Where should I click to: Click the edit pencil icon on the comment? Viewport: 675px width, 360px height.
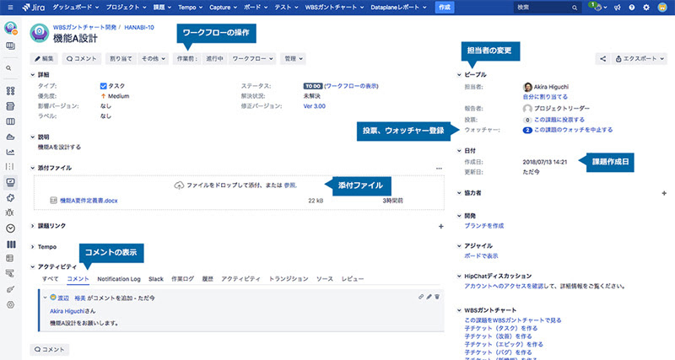429,297
